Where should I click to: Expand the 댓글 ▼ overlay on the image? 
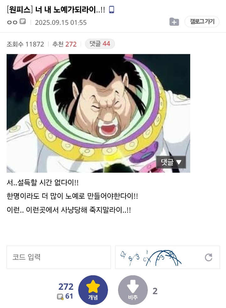[171, 162]
